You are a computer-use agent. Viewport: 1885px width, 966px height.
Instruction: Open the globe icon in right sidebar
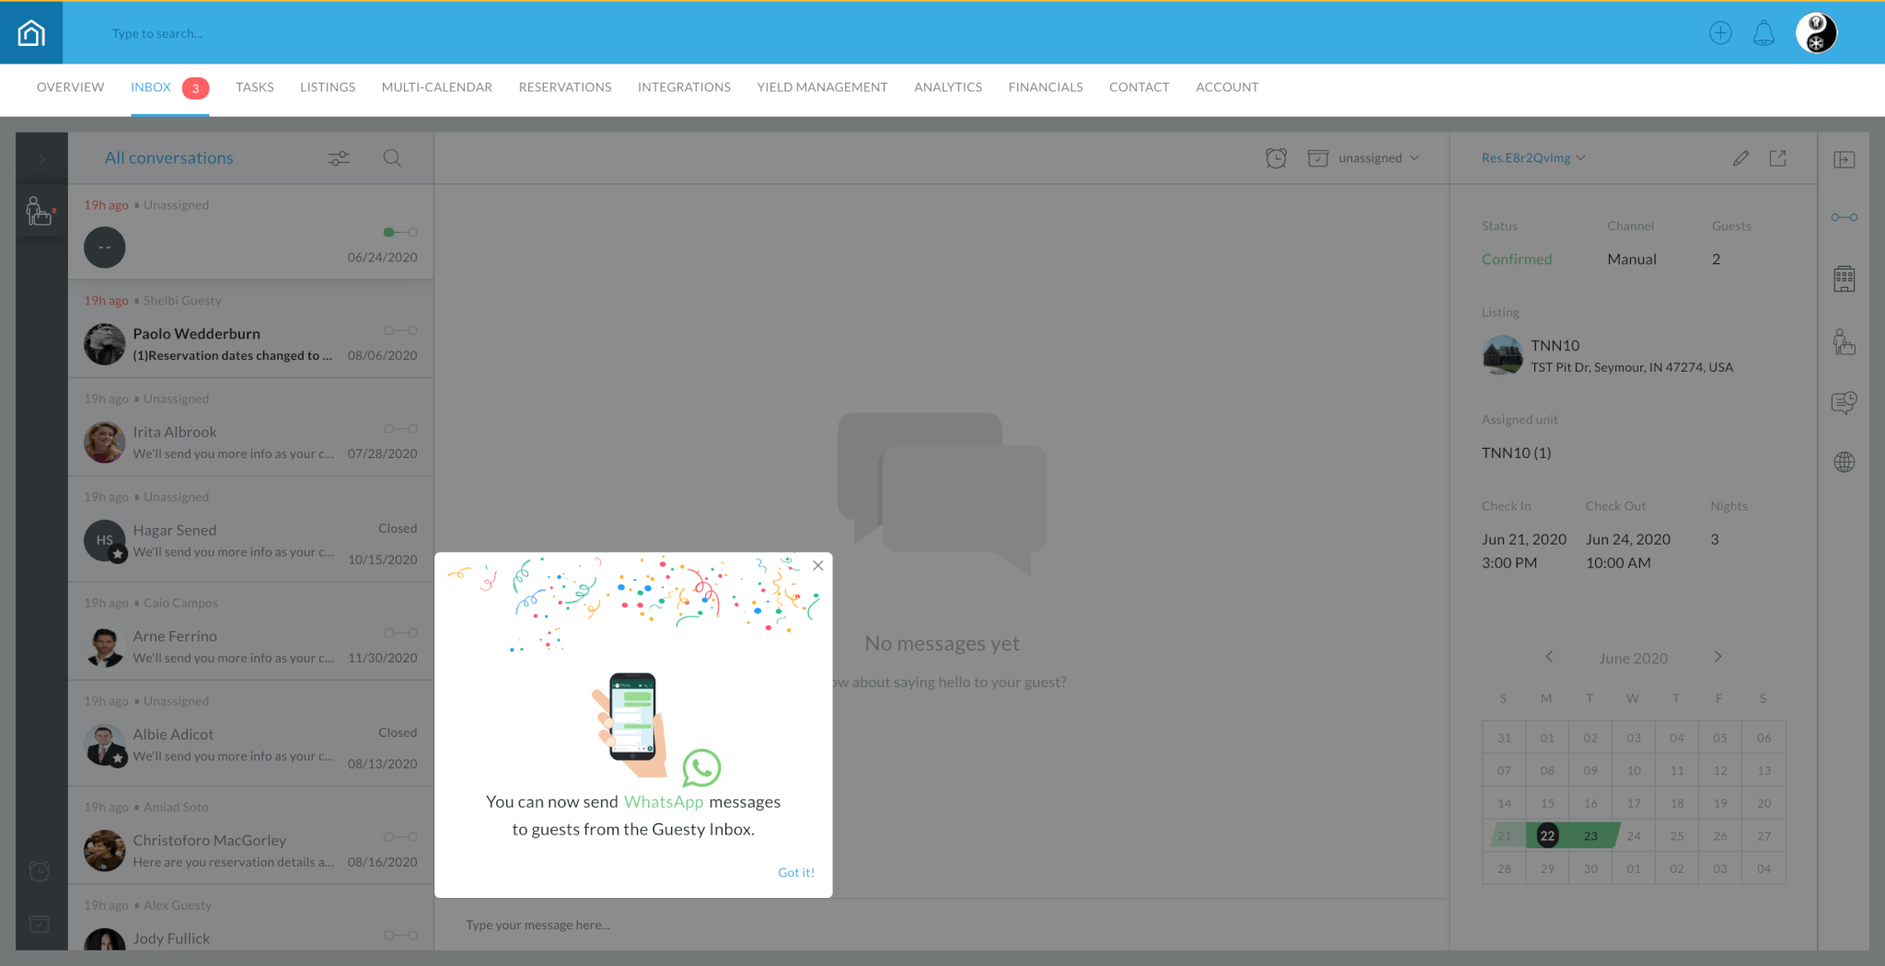click(x=1844, y=462)
